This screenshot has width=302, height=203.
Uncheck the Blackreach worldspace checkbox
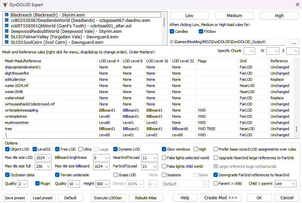tap(7, 15)
